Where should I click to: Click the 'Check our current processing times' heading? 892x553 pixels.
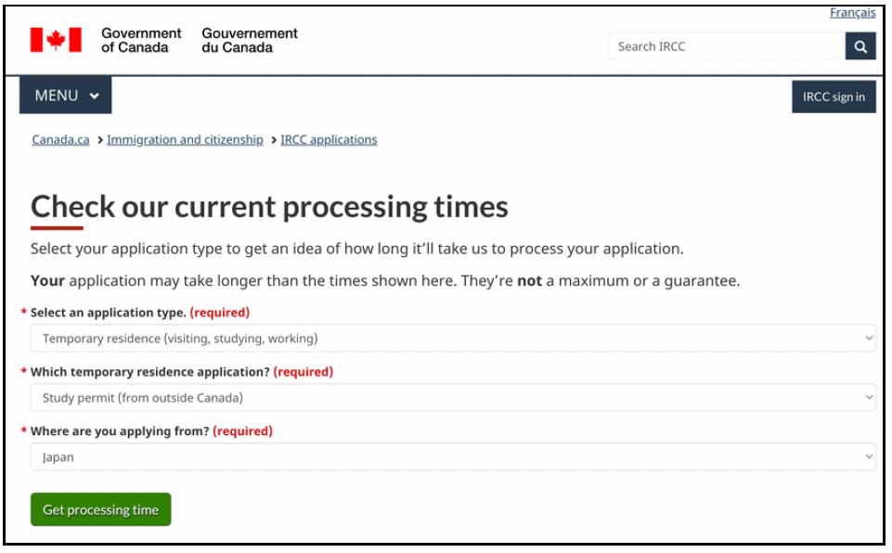[269, 206]
